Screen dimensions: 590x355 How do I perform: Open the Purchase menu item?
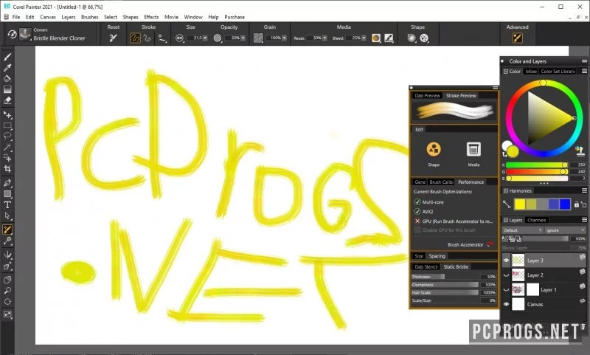[235, 17]
